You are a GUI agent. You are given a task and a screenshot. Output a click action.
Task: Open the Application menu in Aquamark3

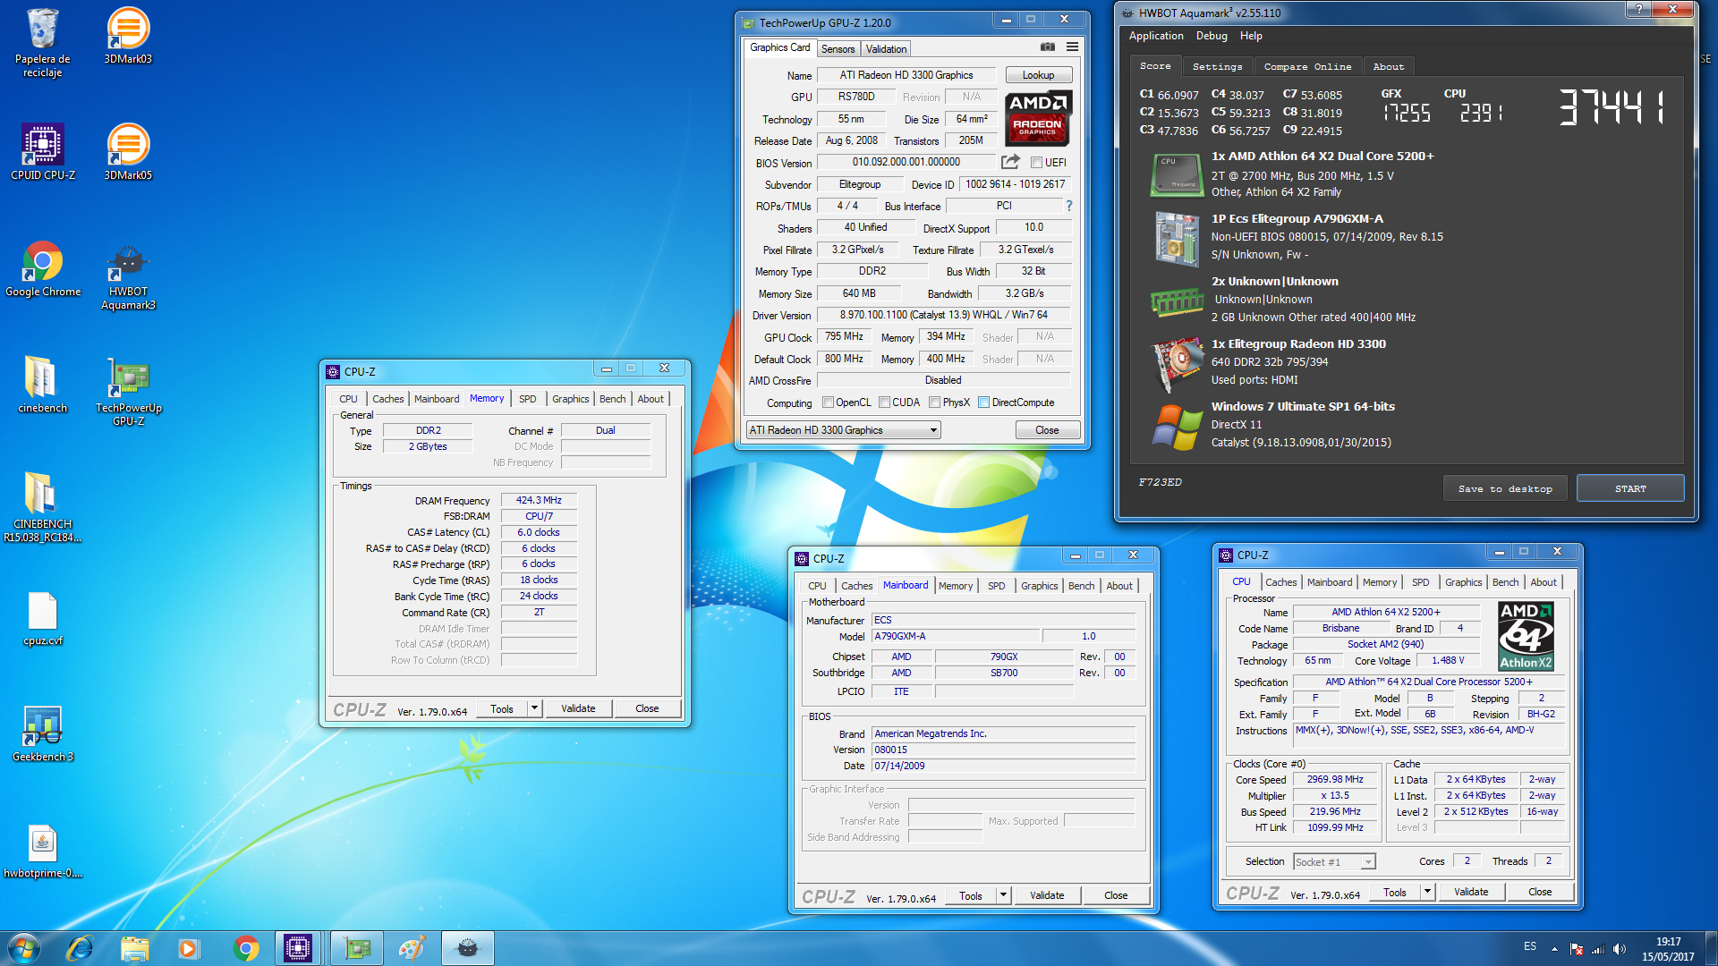coord(1155,36)
